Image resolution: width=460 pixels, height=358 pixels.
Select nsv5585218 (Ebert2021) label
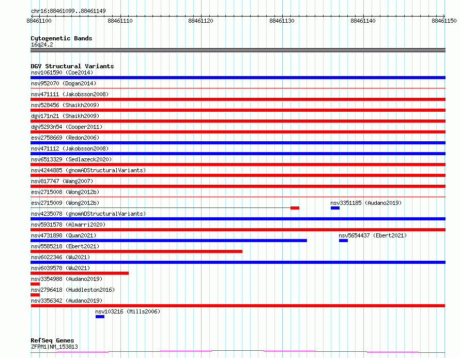click(x=65, y=246)
